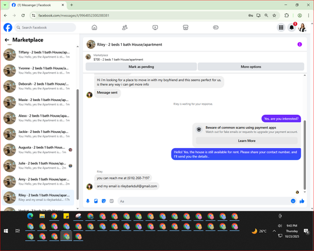The width and height of the screenshot is (314, 251).
Task: Click Riley's email address message
Action: coord(127,186)
